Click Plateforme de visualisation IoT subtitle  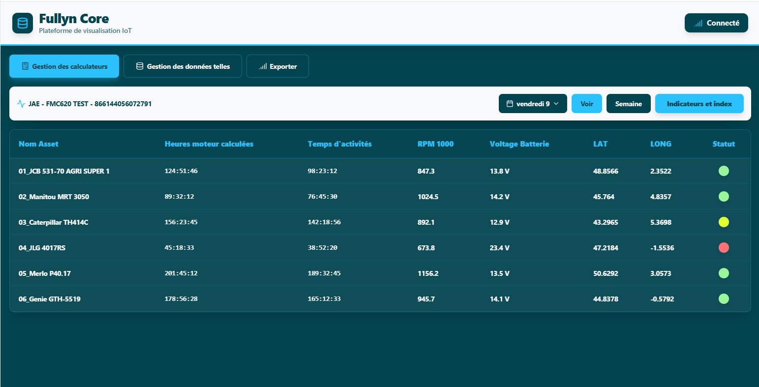pos(85,30)
